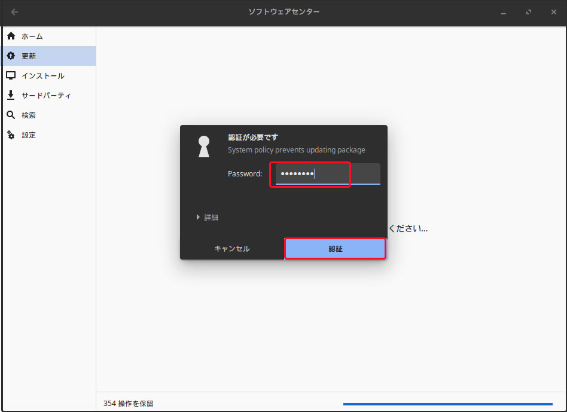
Task: Click the download arrow icon for サードパーティ
Action: click(x=11, y=96)
